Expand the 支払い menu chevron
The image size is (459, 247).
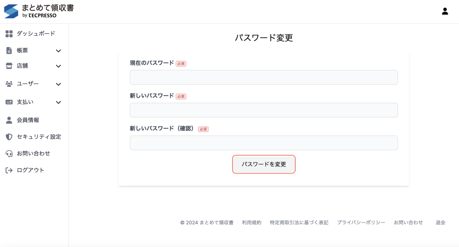pyautogui.click(x=58, y=102)
